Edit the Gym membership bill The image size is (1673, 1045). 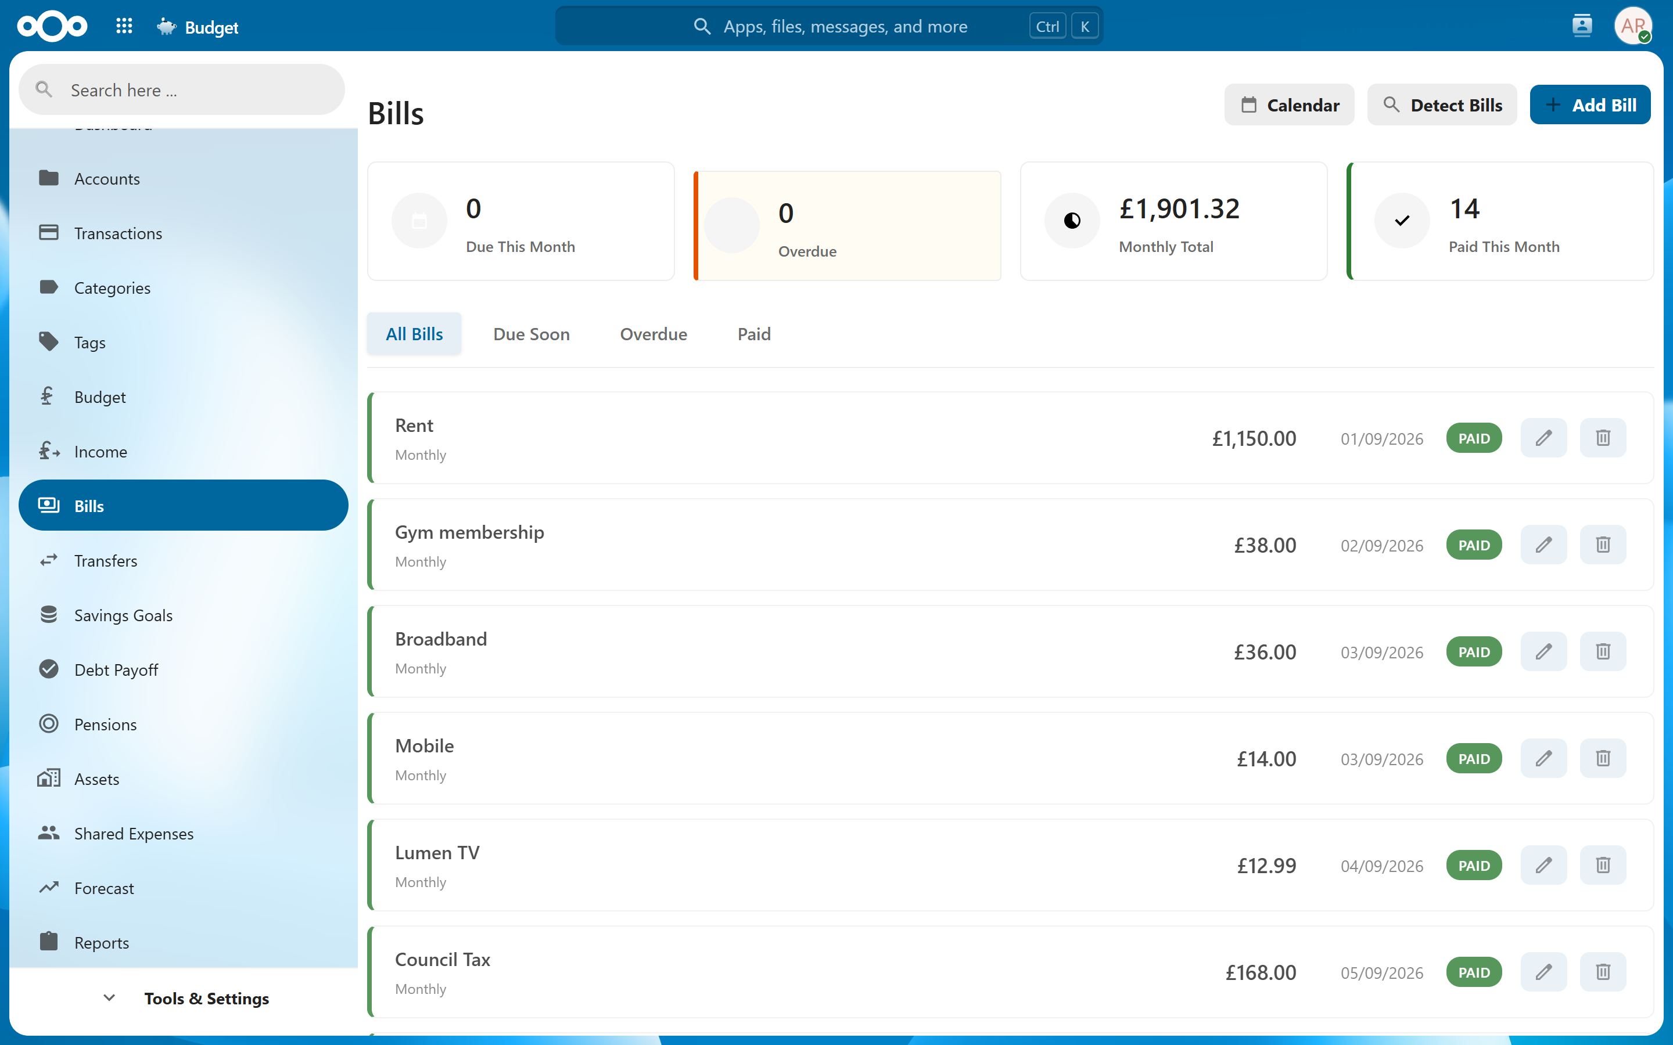pyautogui.click(x=1543, y=545)
